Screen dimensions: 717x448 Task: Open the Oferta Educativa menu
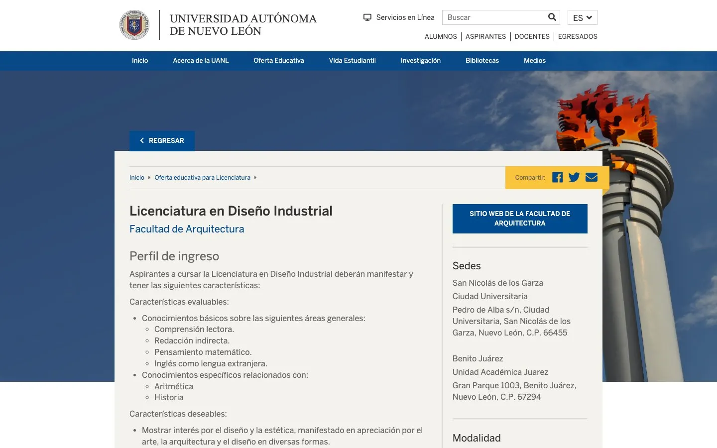(x=279, y=60)
